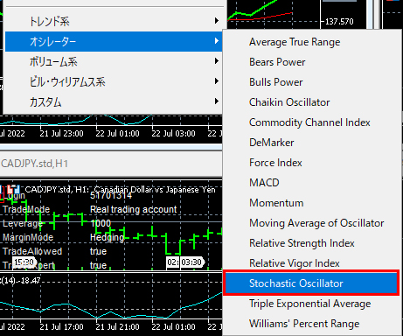Pick Relative Vigor Index
The height and width of the screenshot is (336, 403).
[x=312, y=263]
